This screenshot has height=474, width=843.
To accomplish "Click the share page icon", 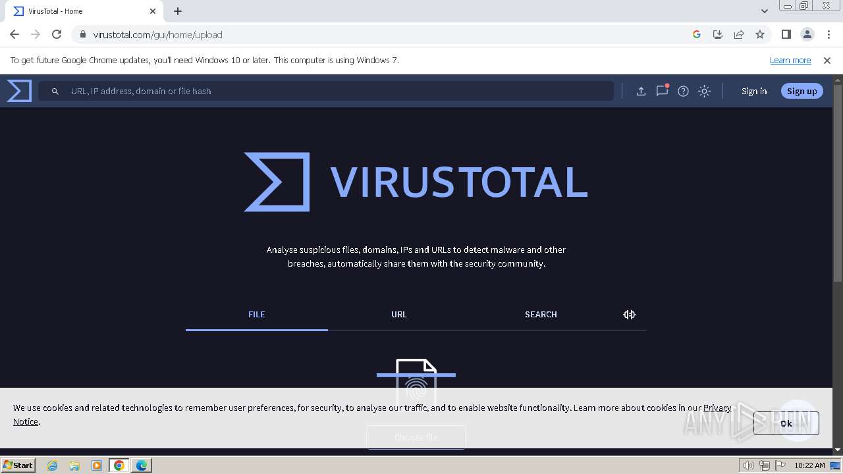I will tap(739, 34).
